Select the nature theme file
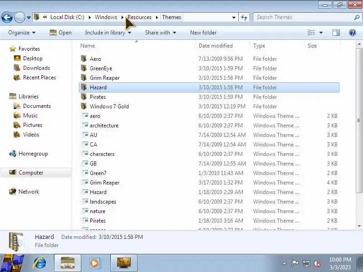 click(209, 211)
